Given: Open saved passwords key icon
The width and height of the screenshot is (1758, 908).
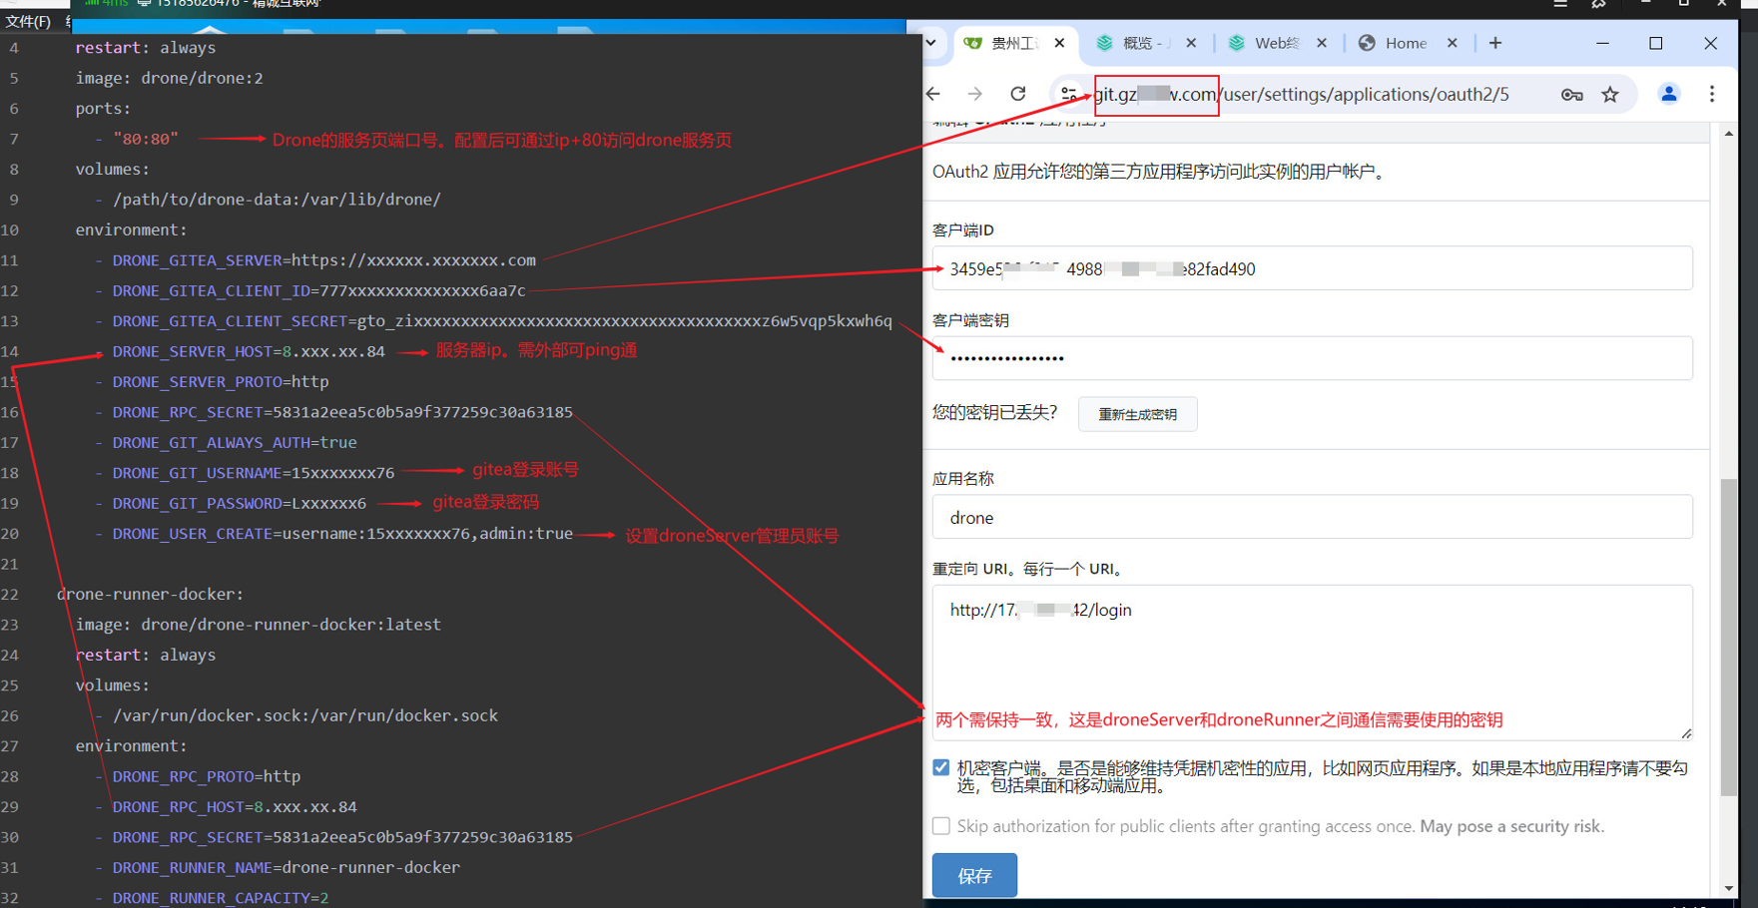Looking at the screenshot, I should (1572, 95).
